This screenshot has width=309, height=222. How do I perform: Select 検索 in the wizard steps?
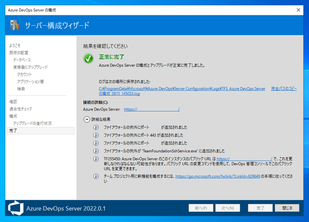pos(21,89)
